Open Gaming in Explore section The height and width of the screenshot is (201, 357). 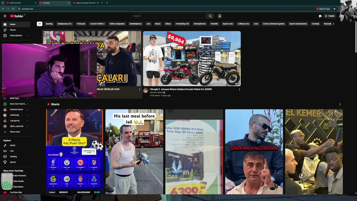click(16, 157)
